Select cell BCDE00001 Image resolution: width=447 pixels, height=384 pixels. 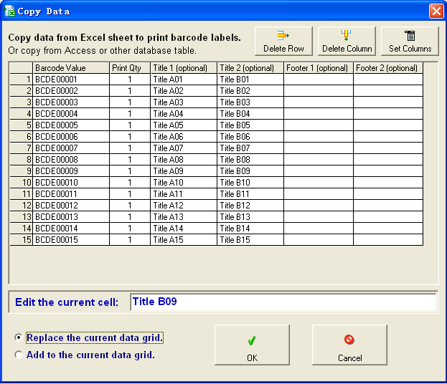[x=71, y=80]
